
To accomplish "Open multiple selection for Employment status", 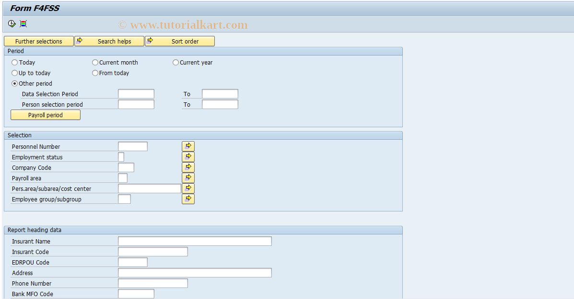I will point(188,157).
